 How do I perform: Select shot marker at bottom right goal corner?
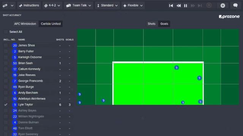click(200, 102)
